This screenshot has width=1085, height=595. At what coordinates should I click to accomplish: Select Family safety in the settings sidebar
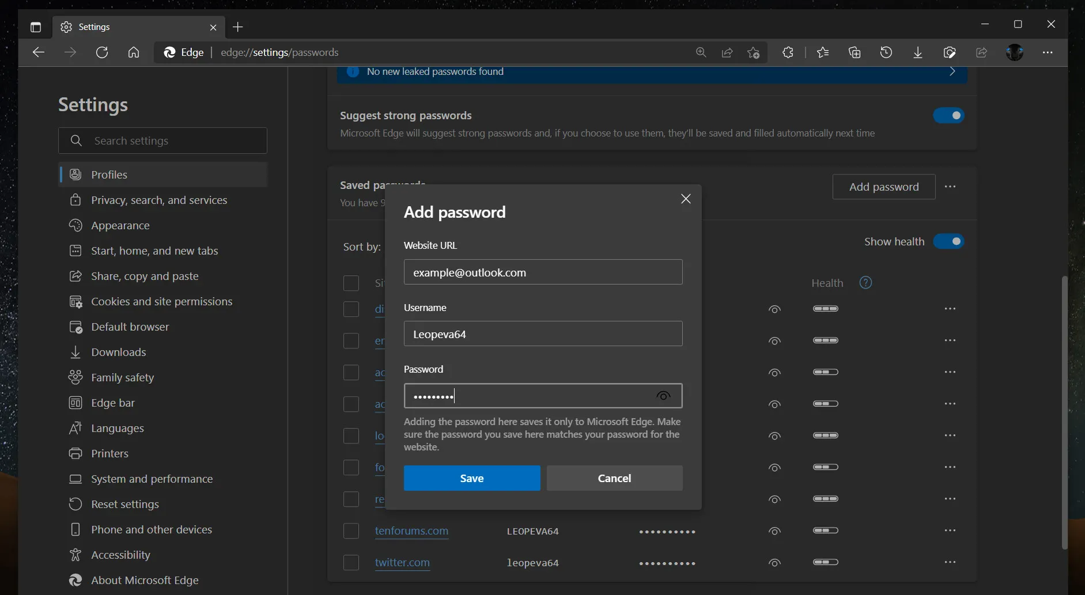coord(122,377)
